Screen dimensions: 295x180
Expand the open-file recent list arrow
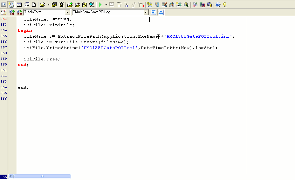pyautogui.click(x=48, y=5)
